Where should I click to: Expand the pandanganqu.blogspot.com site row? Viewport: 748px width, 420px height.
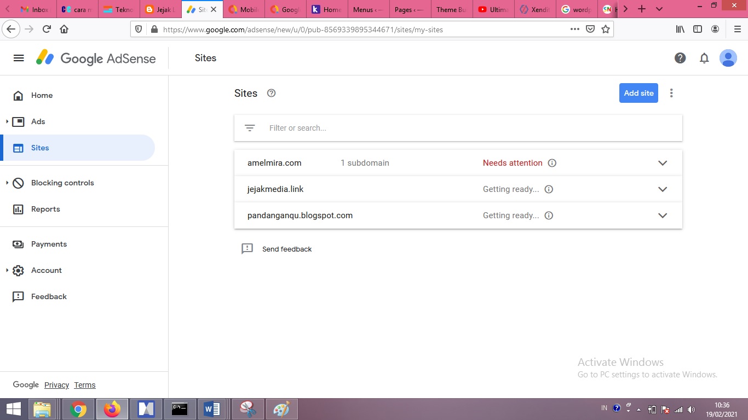[663, 215]
